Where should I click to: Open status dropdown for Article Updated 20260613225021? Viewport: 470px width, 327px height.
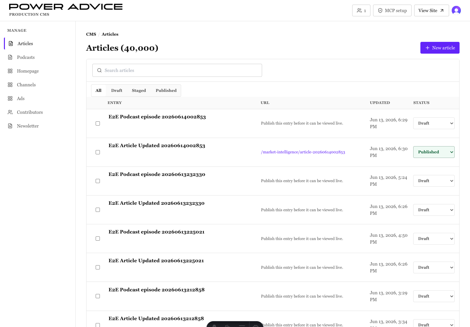pyautogui.click(x=434, y=267)
